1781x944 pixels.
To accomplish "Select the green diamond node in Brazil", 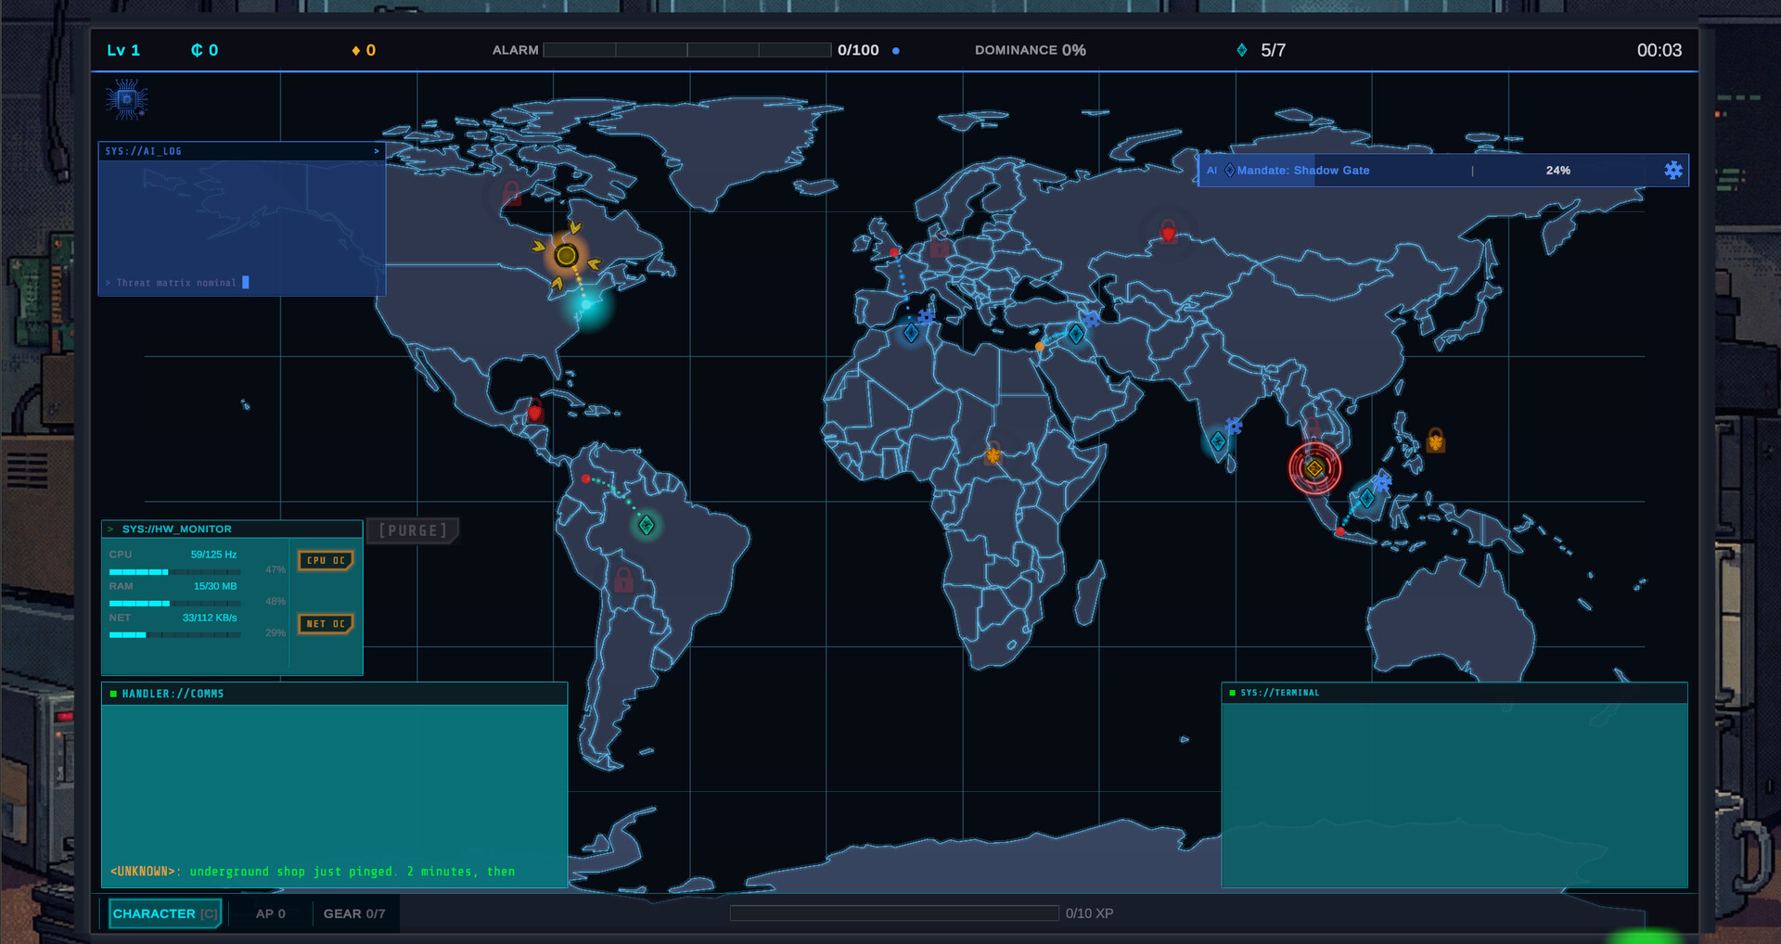I will point(647,526).
